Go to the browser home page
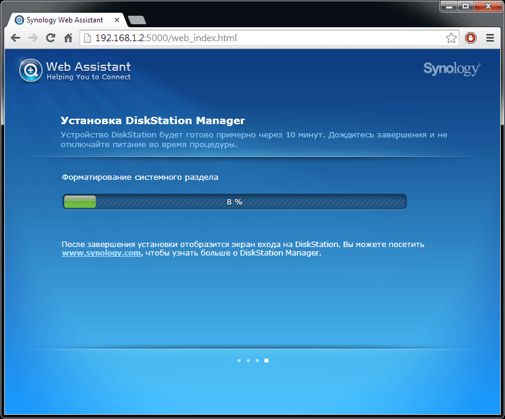This screenshot has width=505, height=419. coord(68,38)
